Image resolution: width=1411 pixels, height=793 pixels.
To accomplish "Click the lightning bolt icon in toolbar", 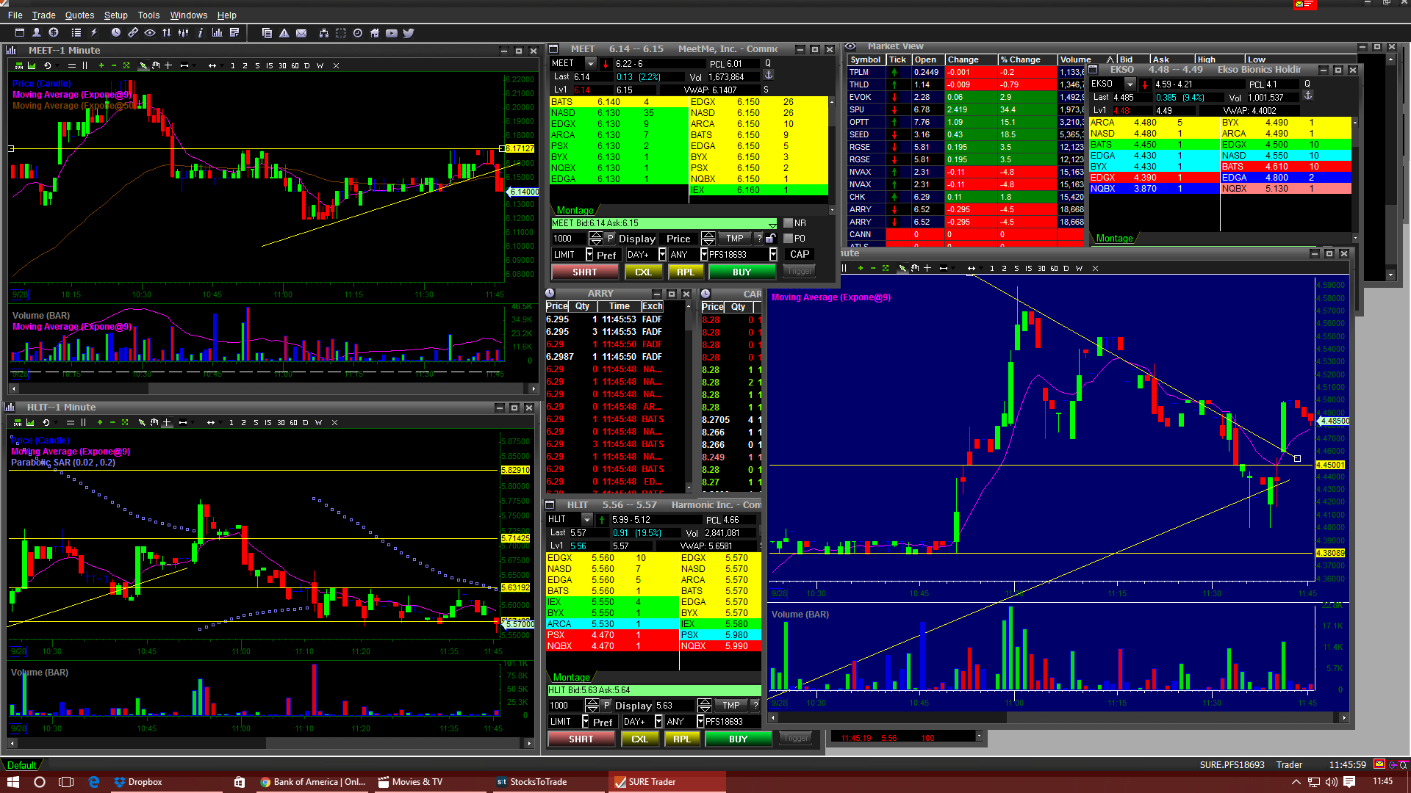I will [94, 33].
